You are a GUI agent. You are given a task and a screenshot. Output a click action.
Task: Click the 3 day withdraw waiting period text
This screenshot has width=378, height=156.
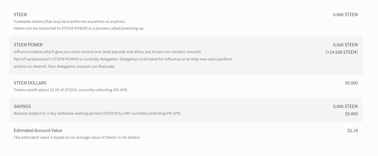[97, 113]
